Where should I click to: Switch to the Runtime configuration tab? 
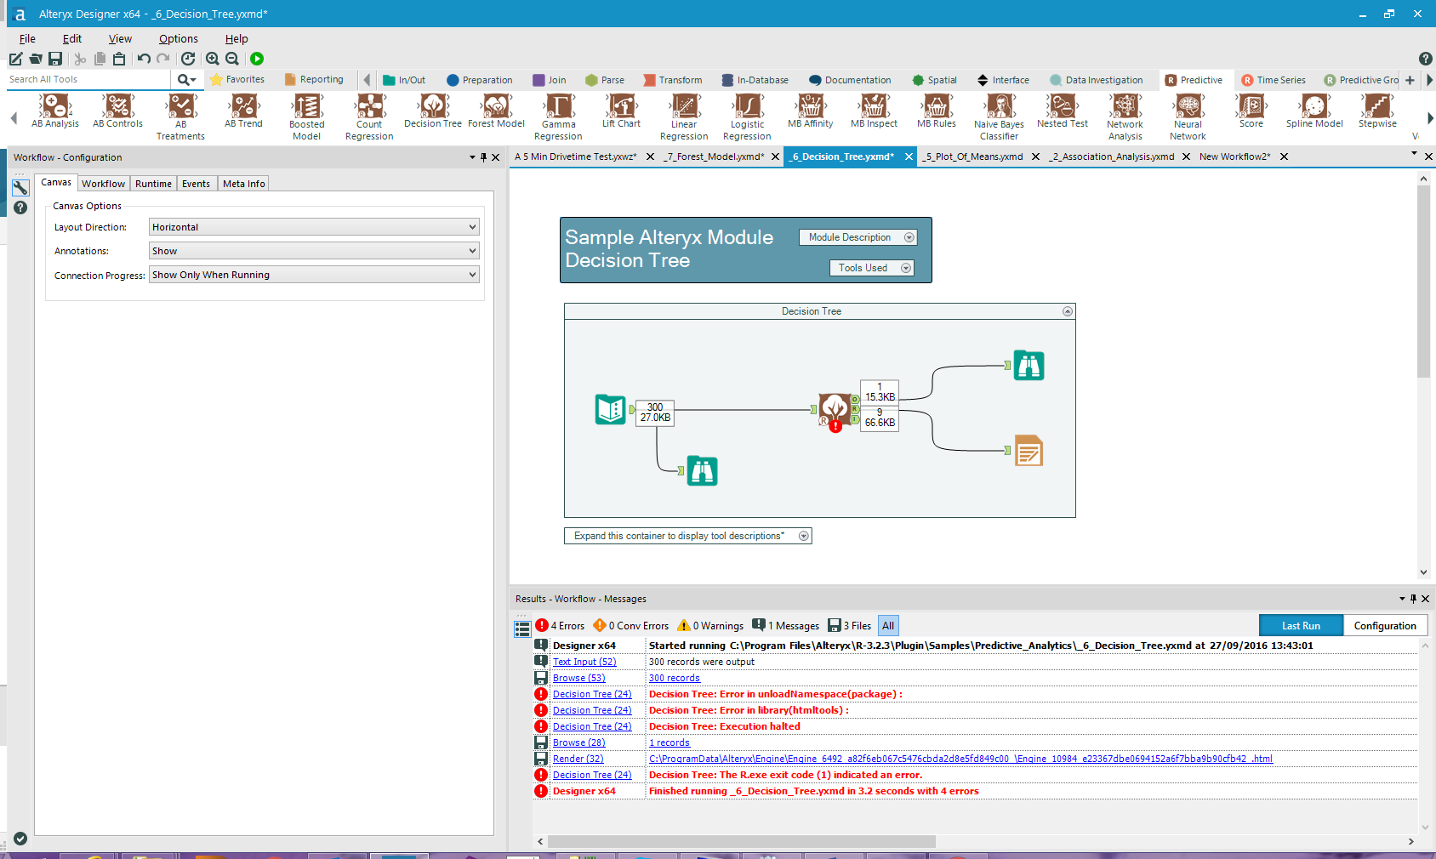(153, 184)
